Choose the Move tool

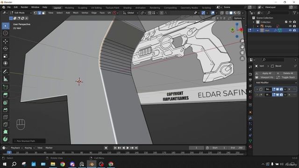[x=6, y=41]
